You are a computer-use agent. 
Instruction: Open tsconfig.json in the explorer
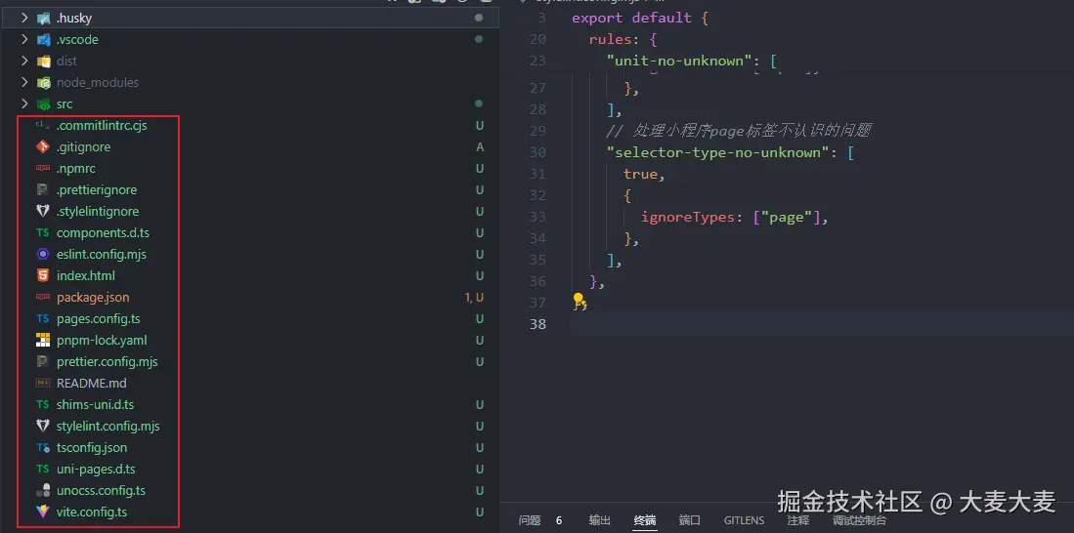pyautogui.click(x=92, y=447)
